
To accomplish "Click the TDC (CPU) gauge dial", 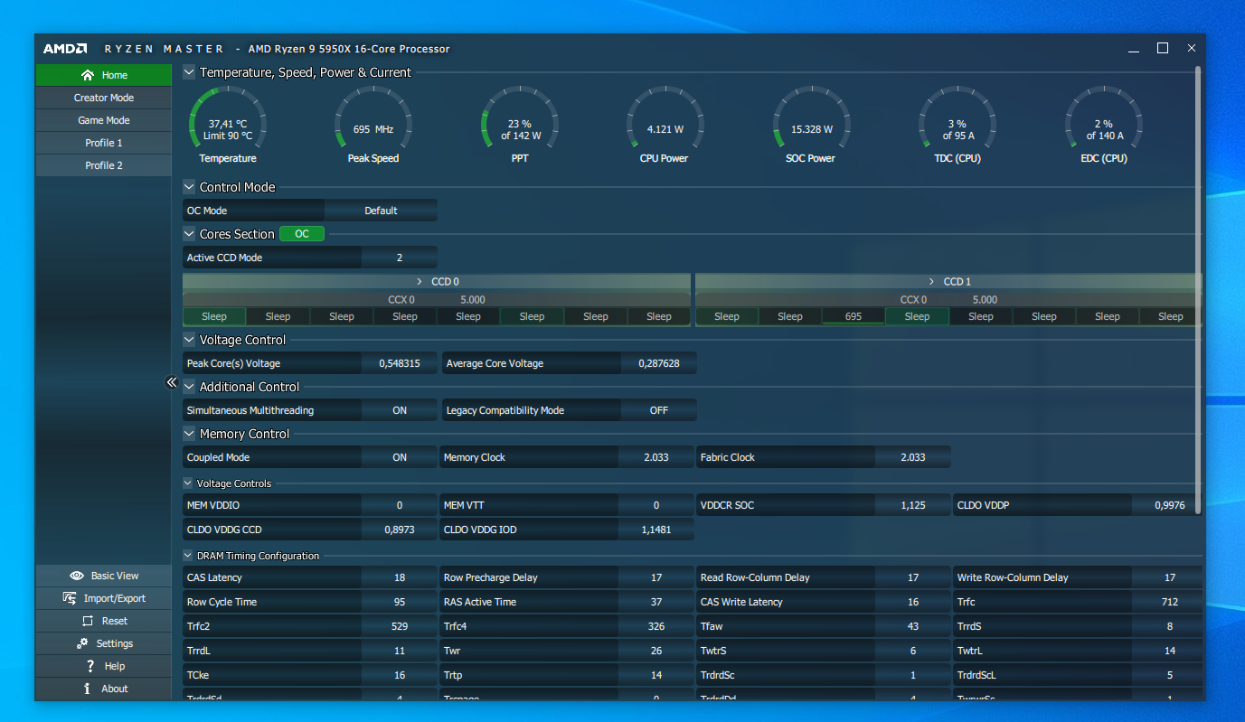I will 958,117.
